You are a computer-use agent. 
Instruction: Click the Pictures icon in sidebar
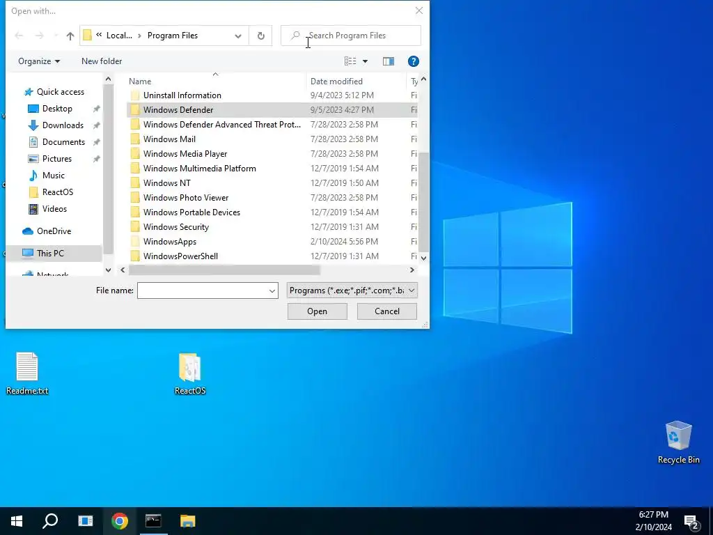pyautogui.click(x=33, y=159)
